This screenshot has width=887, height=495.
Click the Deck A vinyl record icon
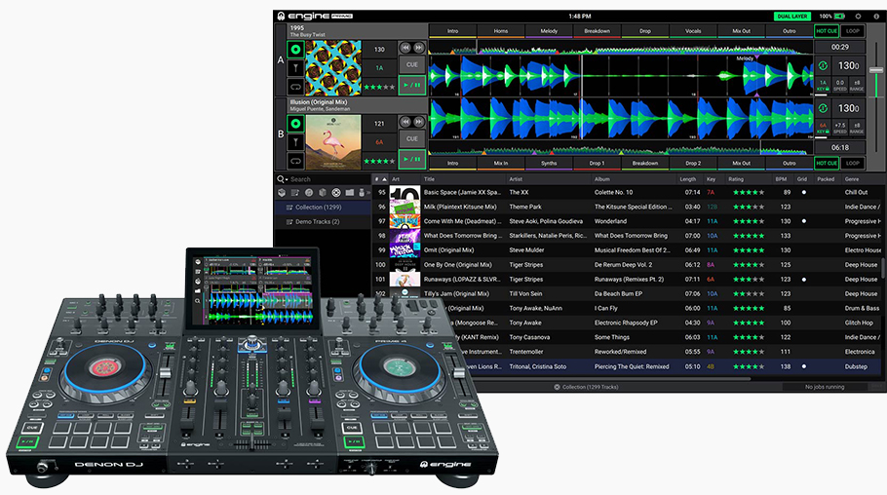pyautogui.click(x=295, y=50)
